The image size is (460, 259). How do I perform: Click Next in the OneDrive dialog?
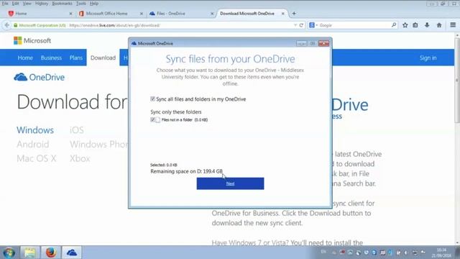click(x=230, y=183)
